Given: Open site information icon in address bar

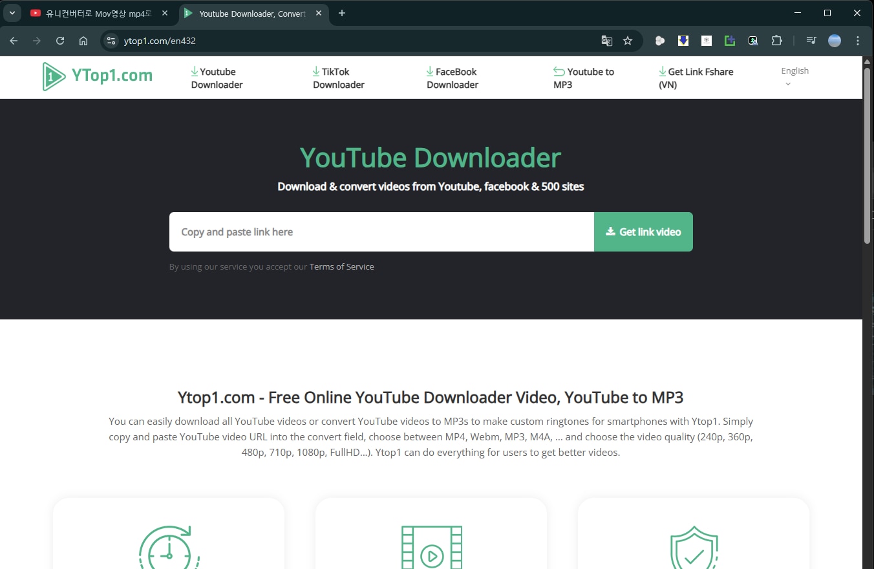Looking at the screenshot, I should click(111, 41).
